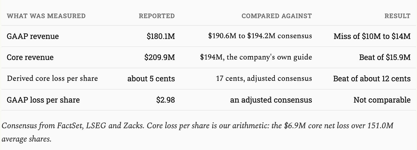Click the $2.98 reported value

[x=166, y=100]
